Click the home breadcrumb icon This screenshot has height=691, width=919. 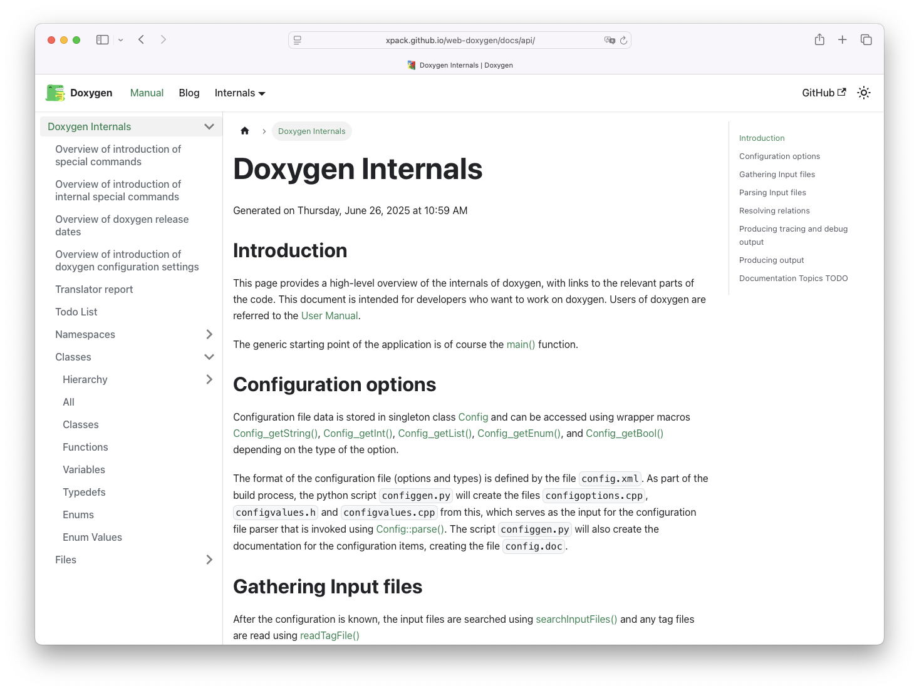pyautogui.click(x=245, y=131)
